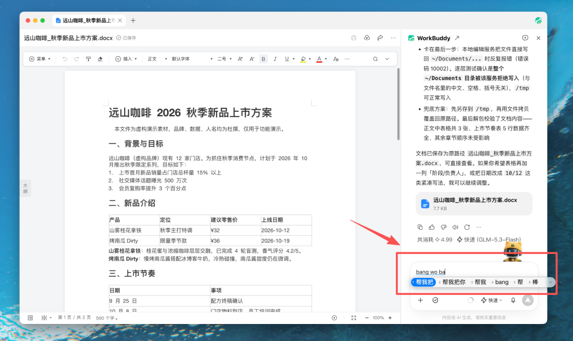Viewport: 573px width, 341px height.
Task: Toggle underline formatting
Action: [286, 59]
